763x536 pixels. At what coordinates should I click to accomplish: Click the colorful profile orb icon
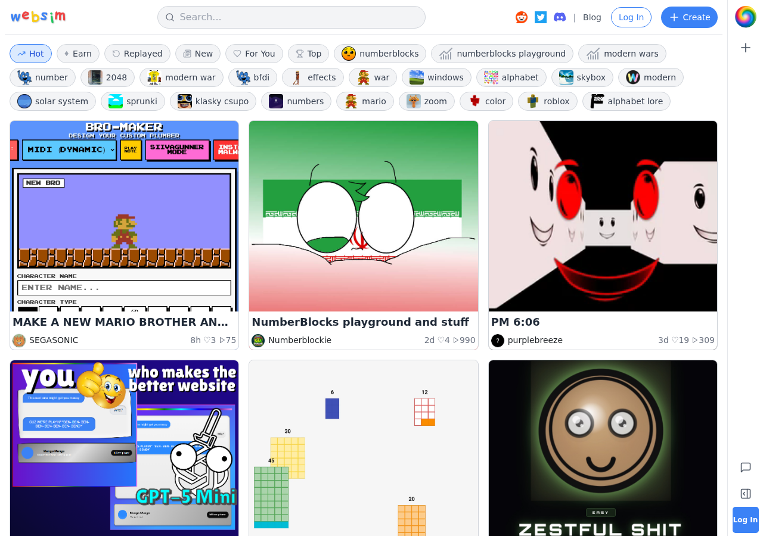point(746,17)
